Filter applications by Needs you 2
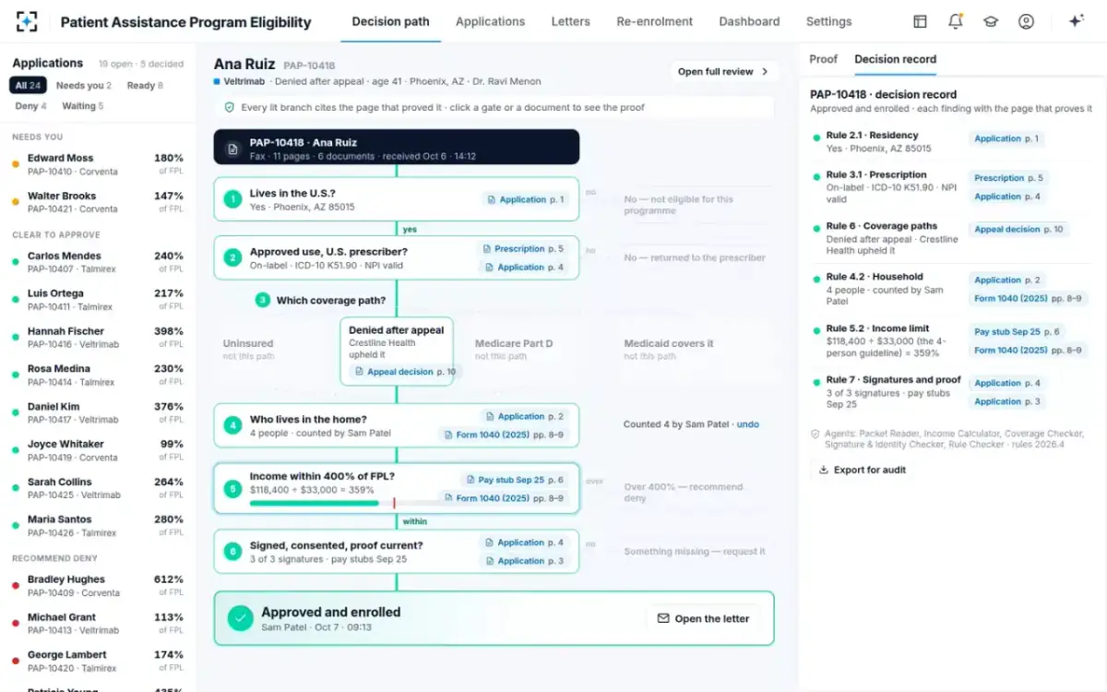Viewport: 1107px width, 692px height. [x=84, y=86]
